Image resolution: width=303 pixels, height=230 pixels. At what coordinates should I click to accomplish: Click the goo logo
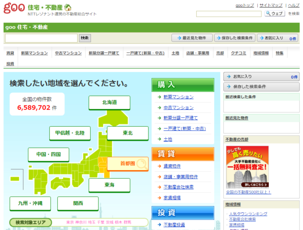click(x=14, y=8)
